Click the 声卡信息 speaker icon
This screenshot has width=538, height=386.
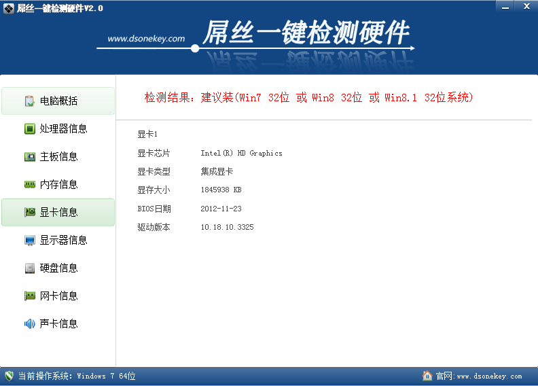tap(30, 324)
